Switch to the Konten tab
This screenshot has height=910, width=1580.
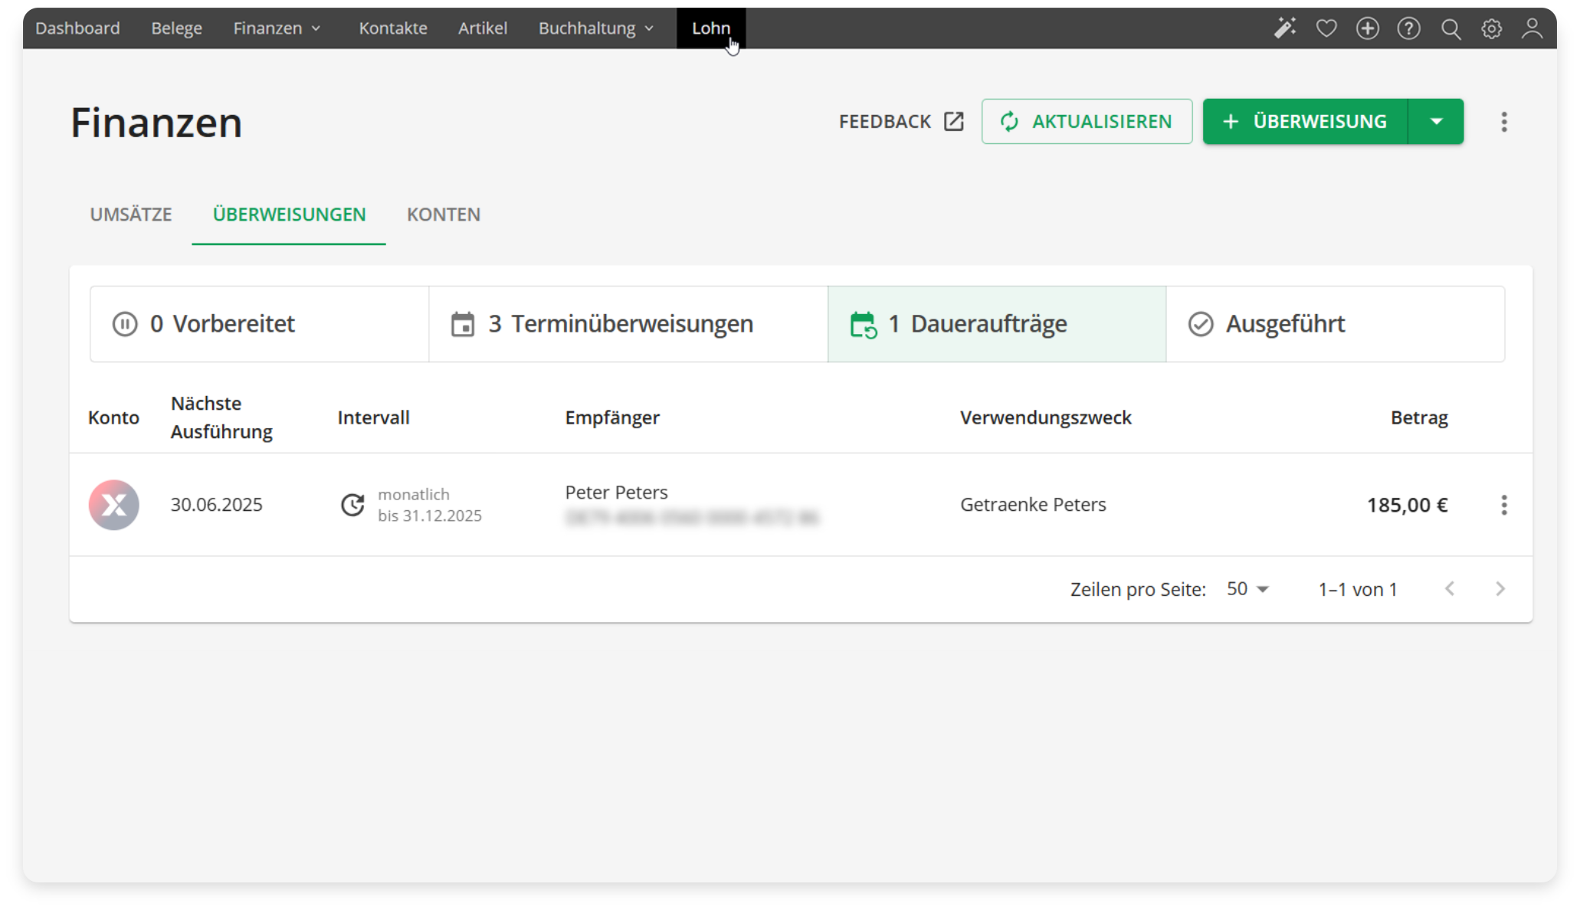tap(444, 214)
